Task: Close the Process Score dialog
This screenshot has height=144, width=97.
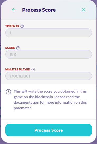Action: click(x=84, y=10)
